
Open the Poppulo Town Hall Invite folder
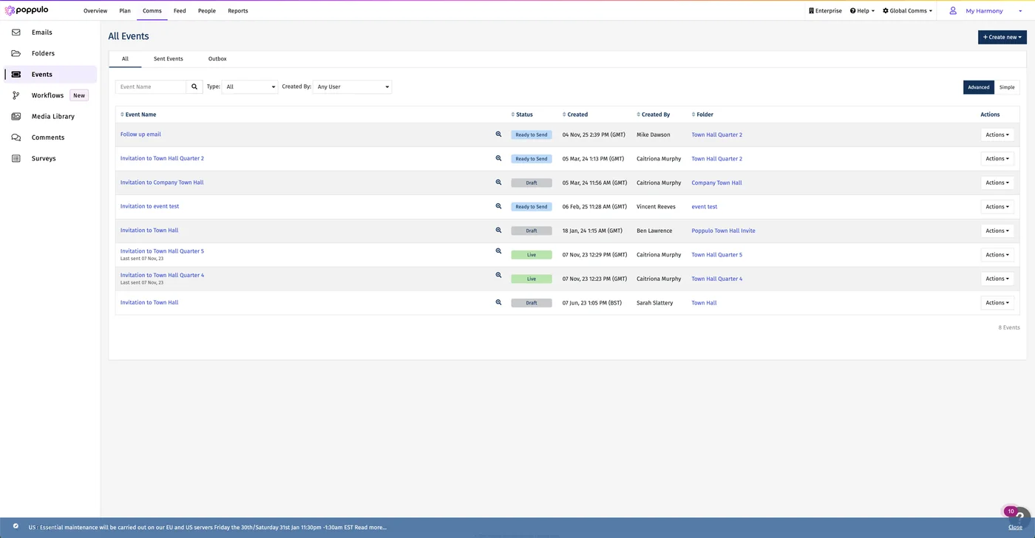pyautogui.click(x=723, y=231)
